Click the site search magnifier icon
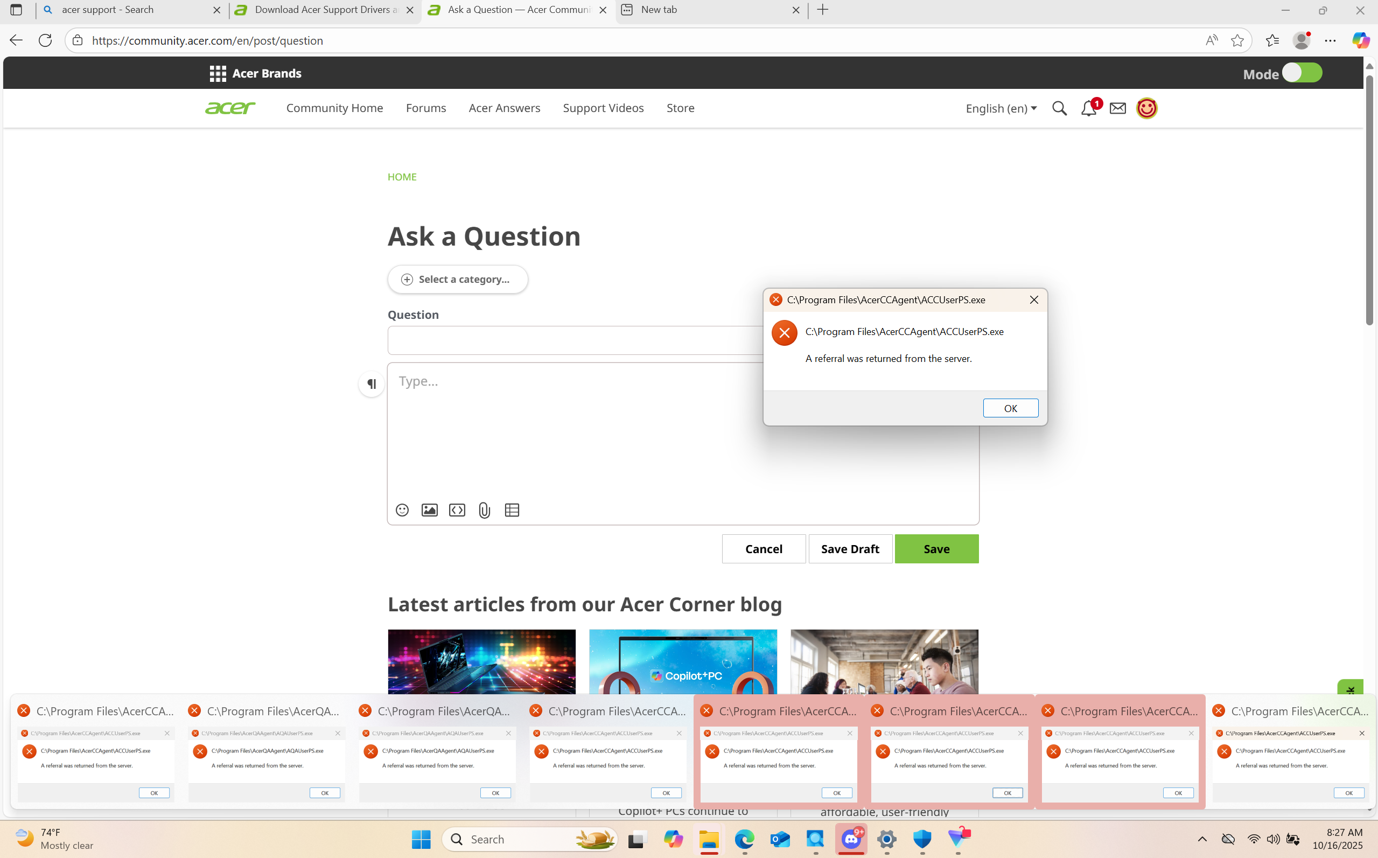The image size is (1378, 858). tap(1059, 108)
